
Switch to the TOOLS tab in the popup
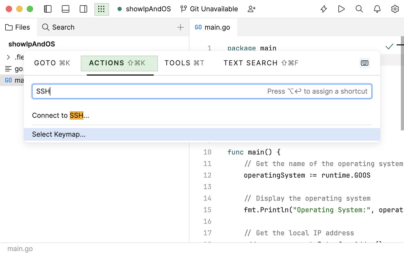[x=184, y=63]
